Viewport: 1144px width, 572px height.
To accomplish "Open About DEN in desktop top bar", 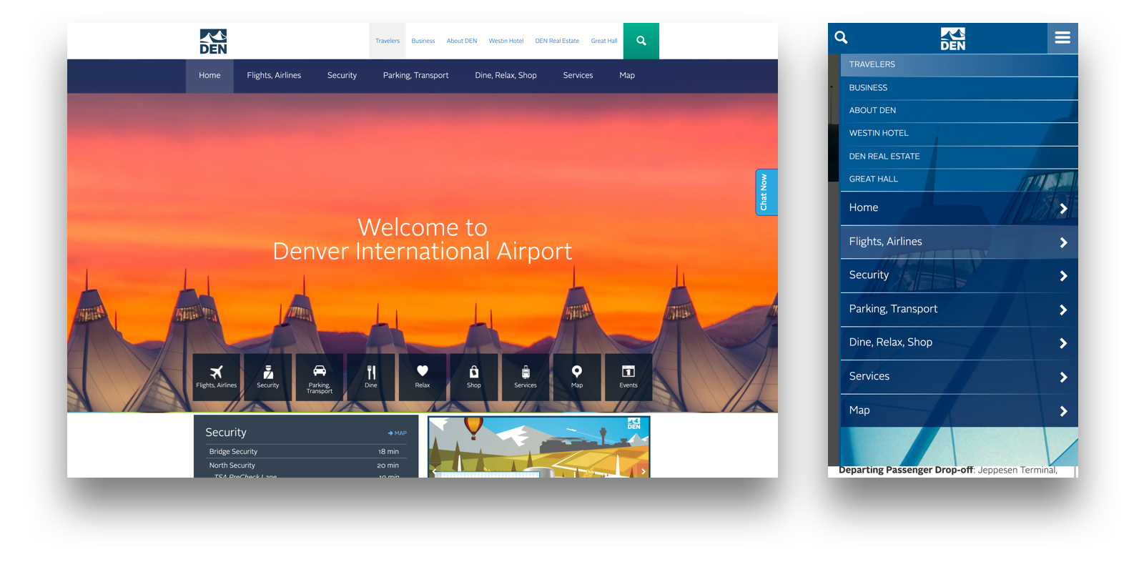I will click(x=462, y=41).
